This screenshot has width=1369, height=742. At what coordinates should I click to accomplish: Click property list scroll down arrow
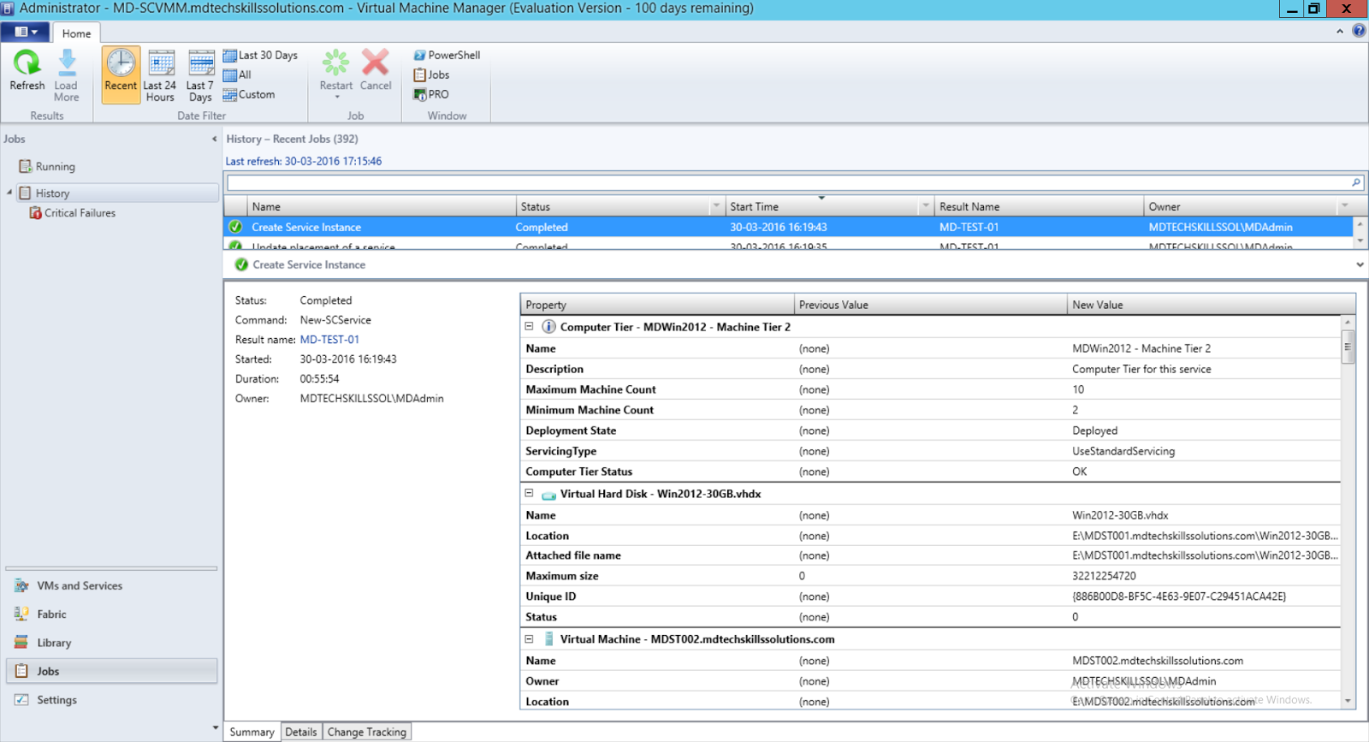[1348, 701]
